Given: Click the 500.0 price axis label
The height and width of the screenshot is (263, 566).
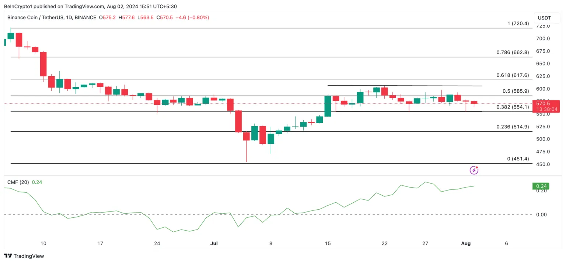Looking at the screenshot, I should pyautogui.click(x=543, y=139).
